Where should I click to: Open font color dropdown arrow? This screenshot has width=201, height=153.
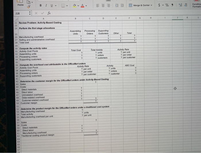click(x=86, y=6)
